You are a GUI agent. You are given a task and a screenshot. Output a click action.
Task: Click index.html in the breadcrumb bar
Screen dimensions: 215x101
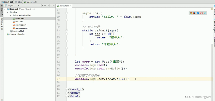click(x=30, y=2)
